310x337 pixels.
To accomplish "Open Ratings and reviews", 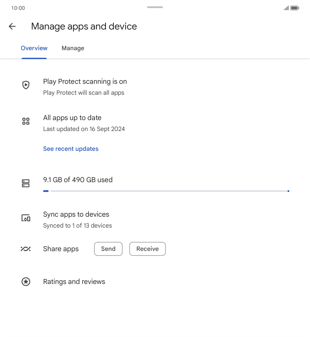I will [x=74, y=282].
